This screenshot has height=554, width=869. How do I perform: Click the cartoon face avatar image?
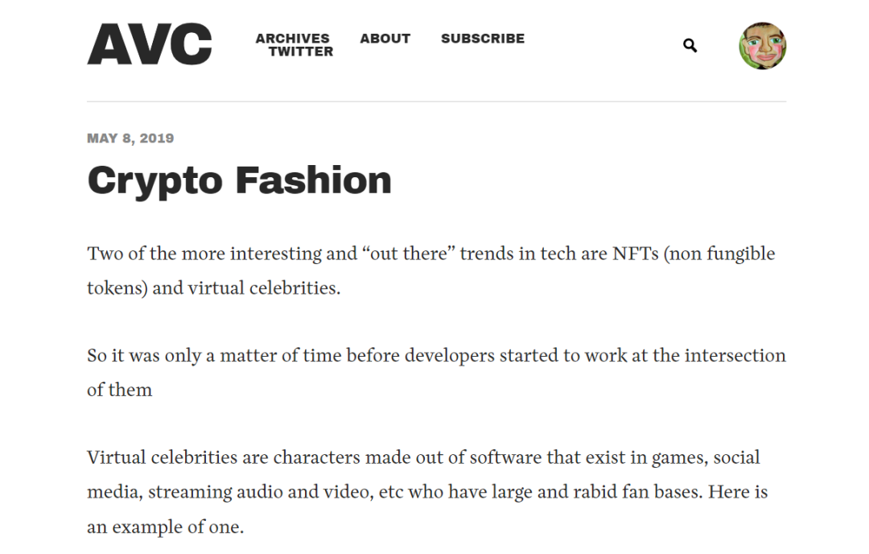[763, 45]
